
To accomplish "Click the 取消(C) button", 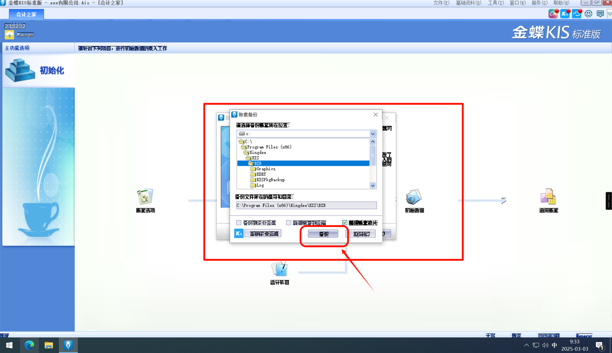I will (x=361, y=234).
